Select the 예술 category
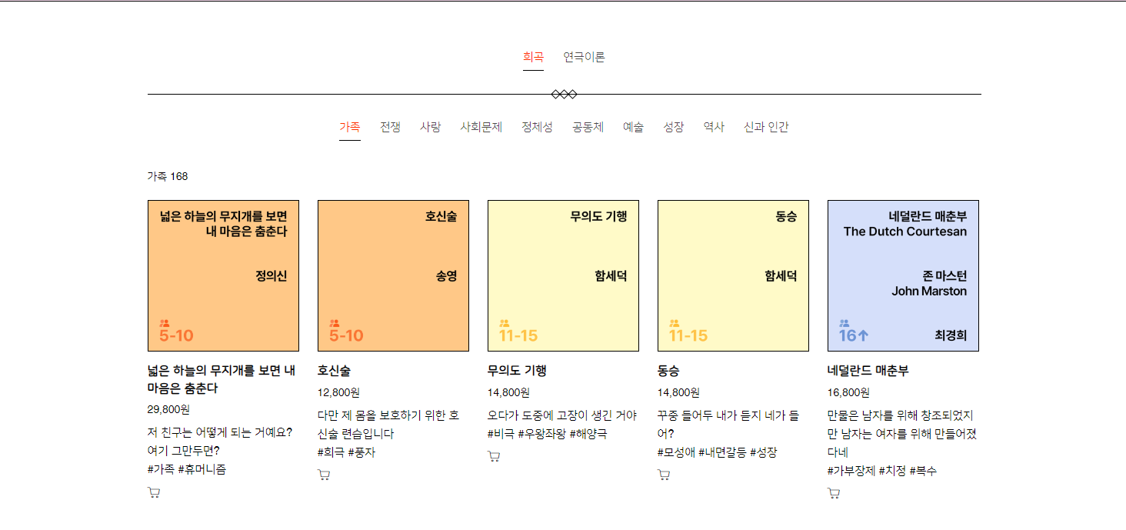The width and height of the screenshot is (1126, 530). pos(633,127)
